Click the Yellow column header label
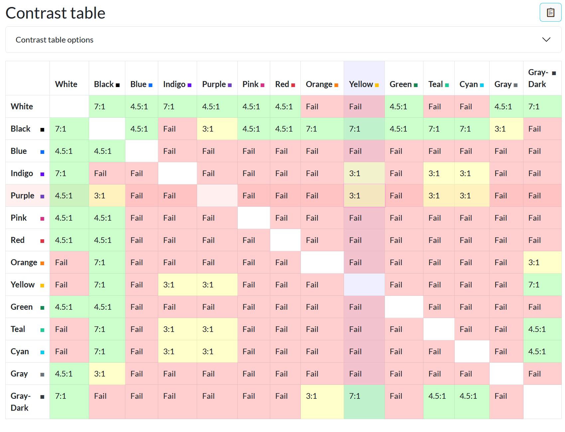The height and width of the screenshot is (432, 565). click(x=361, y=84)
